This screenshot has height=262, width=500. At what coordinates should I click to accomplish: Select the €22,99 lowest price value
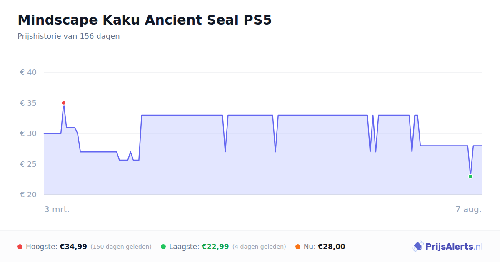coord(215,247)
